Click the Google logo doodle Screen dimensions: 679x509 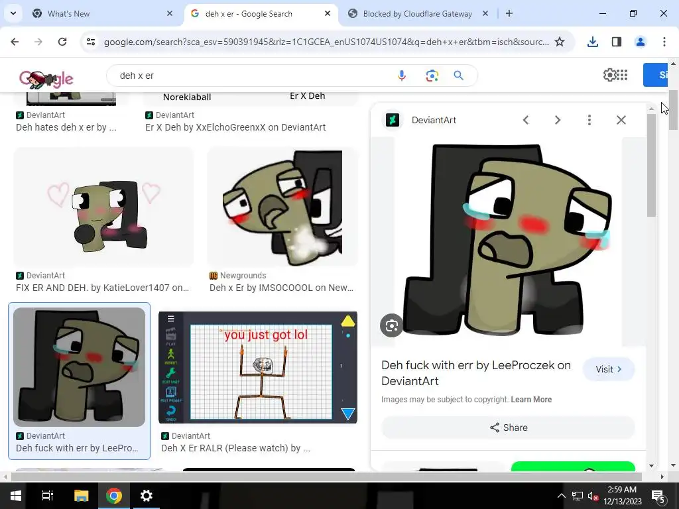pos(46,78)
